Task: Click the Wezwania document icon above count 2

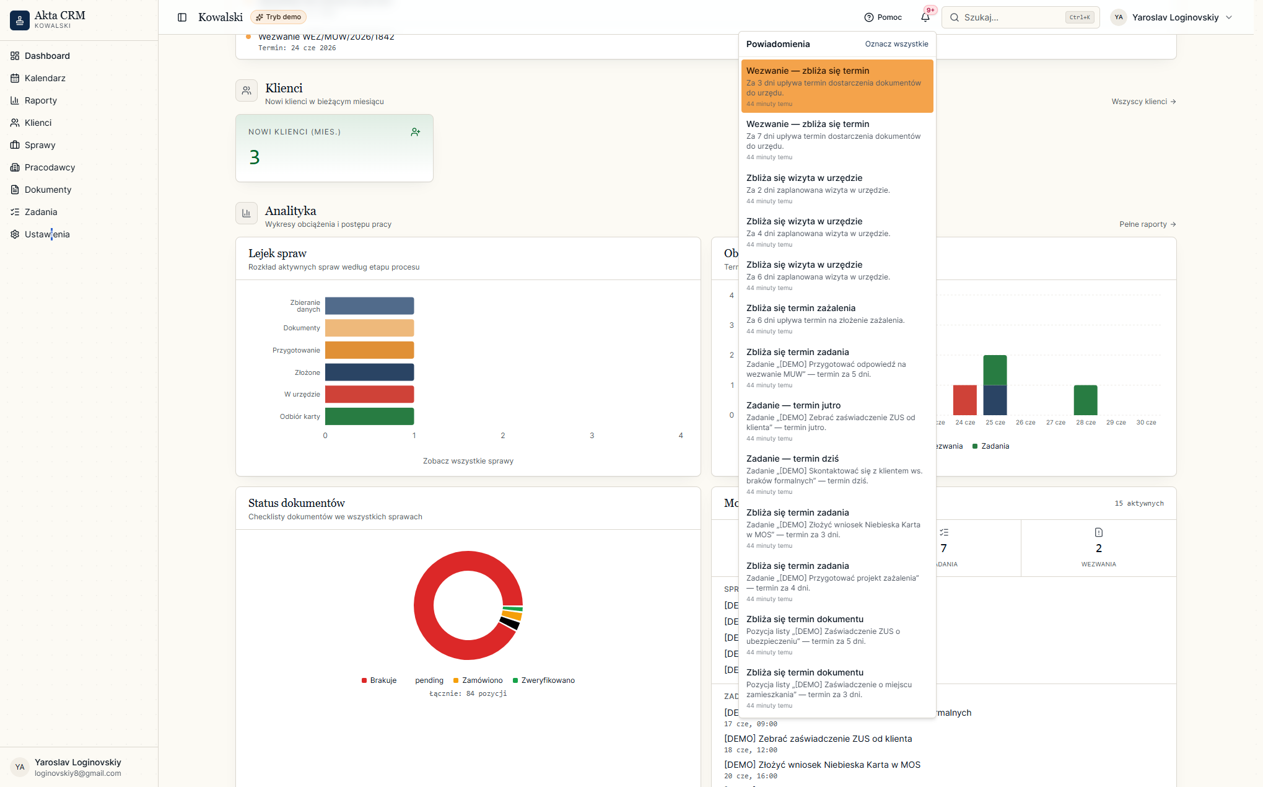Action: click(1099, 532)
